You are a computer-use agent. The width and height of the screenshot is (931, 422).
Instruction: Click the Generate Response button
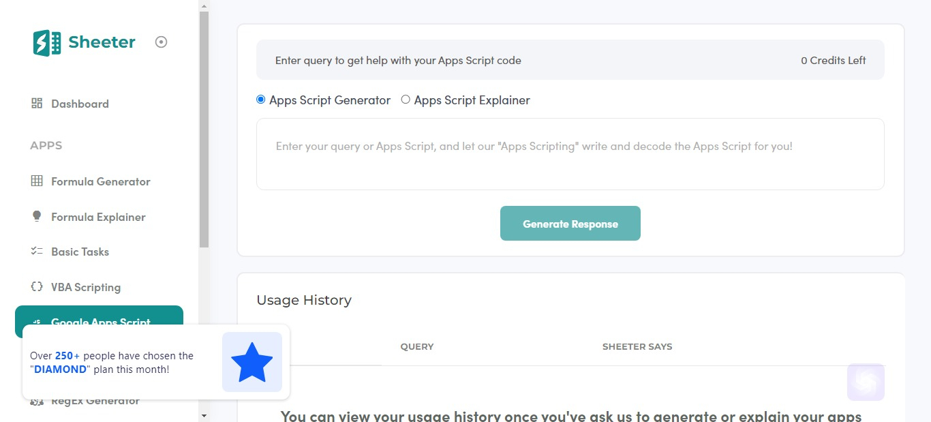click(570, 224)
